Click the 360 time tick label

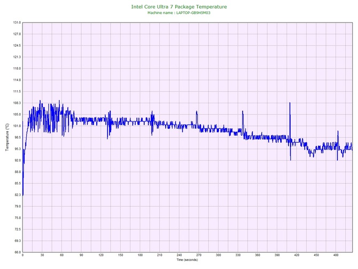(x=258, y=255)
